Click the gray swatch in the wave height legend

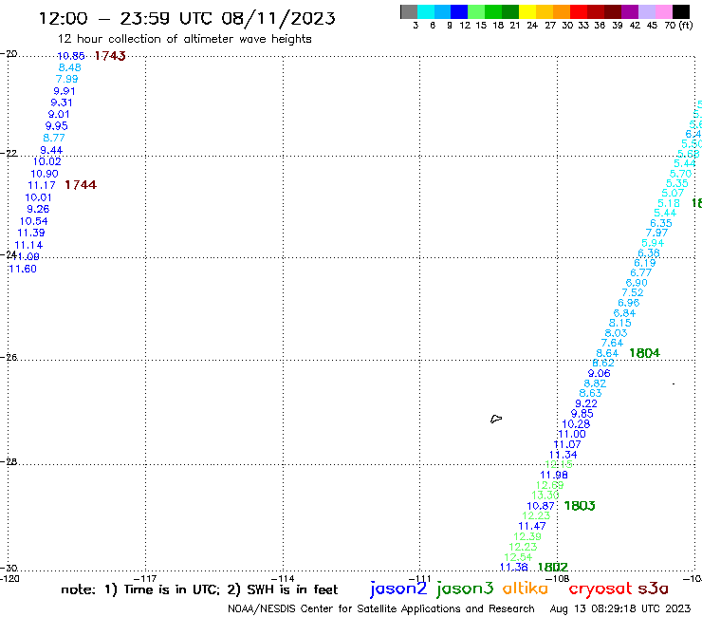(409, 11)
